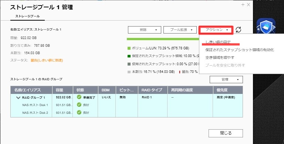Click the red 警告 threshold marker in legend
This screenshot has height=144, width=284.
point(179,72)
